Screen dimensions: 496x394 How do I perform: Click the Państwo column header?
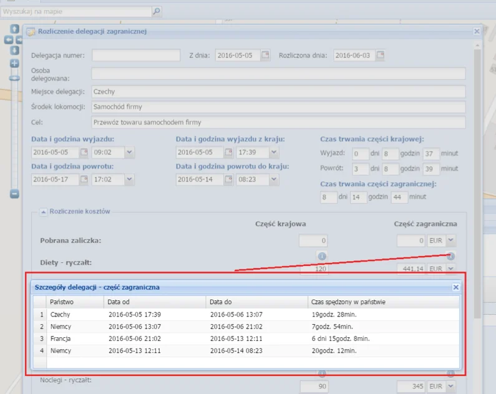(x=75, y=302)
